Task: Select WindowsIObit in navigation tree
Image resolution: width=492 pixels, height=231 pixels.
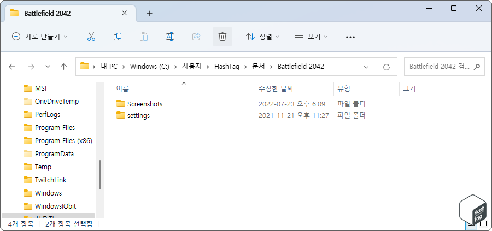Action: point(56,206)
